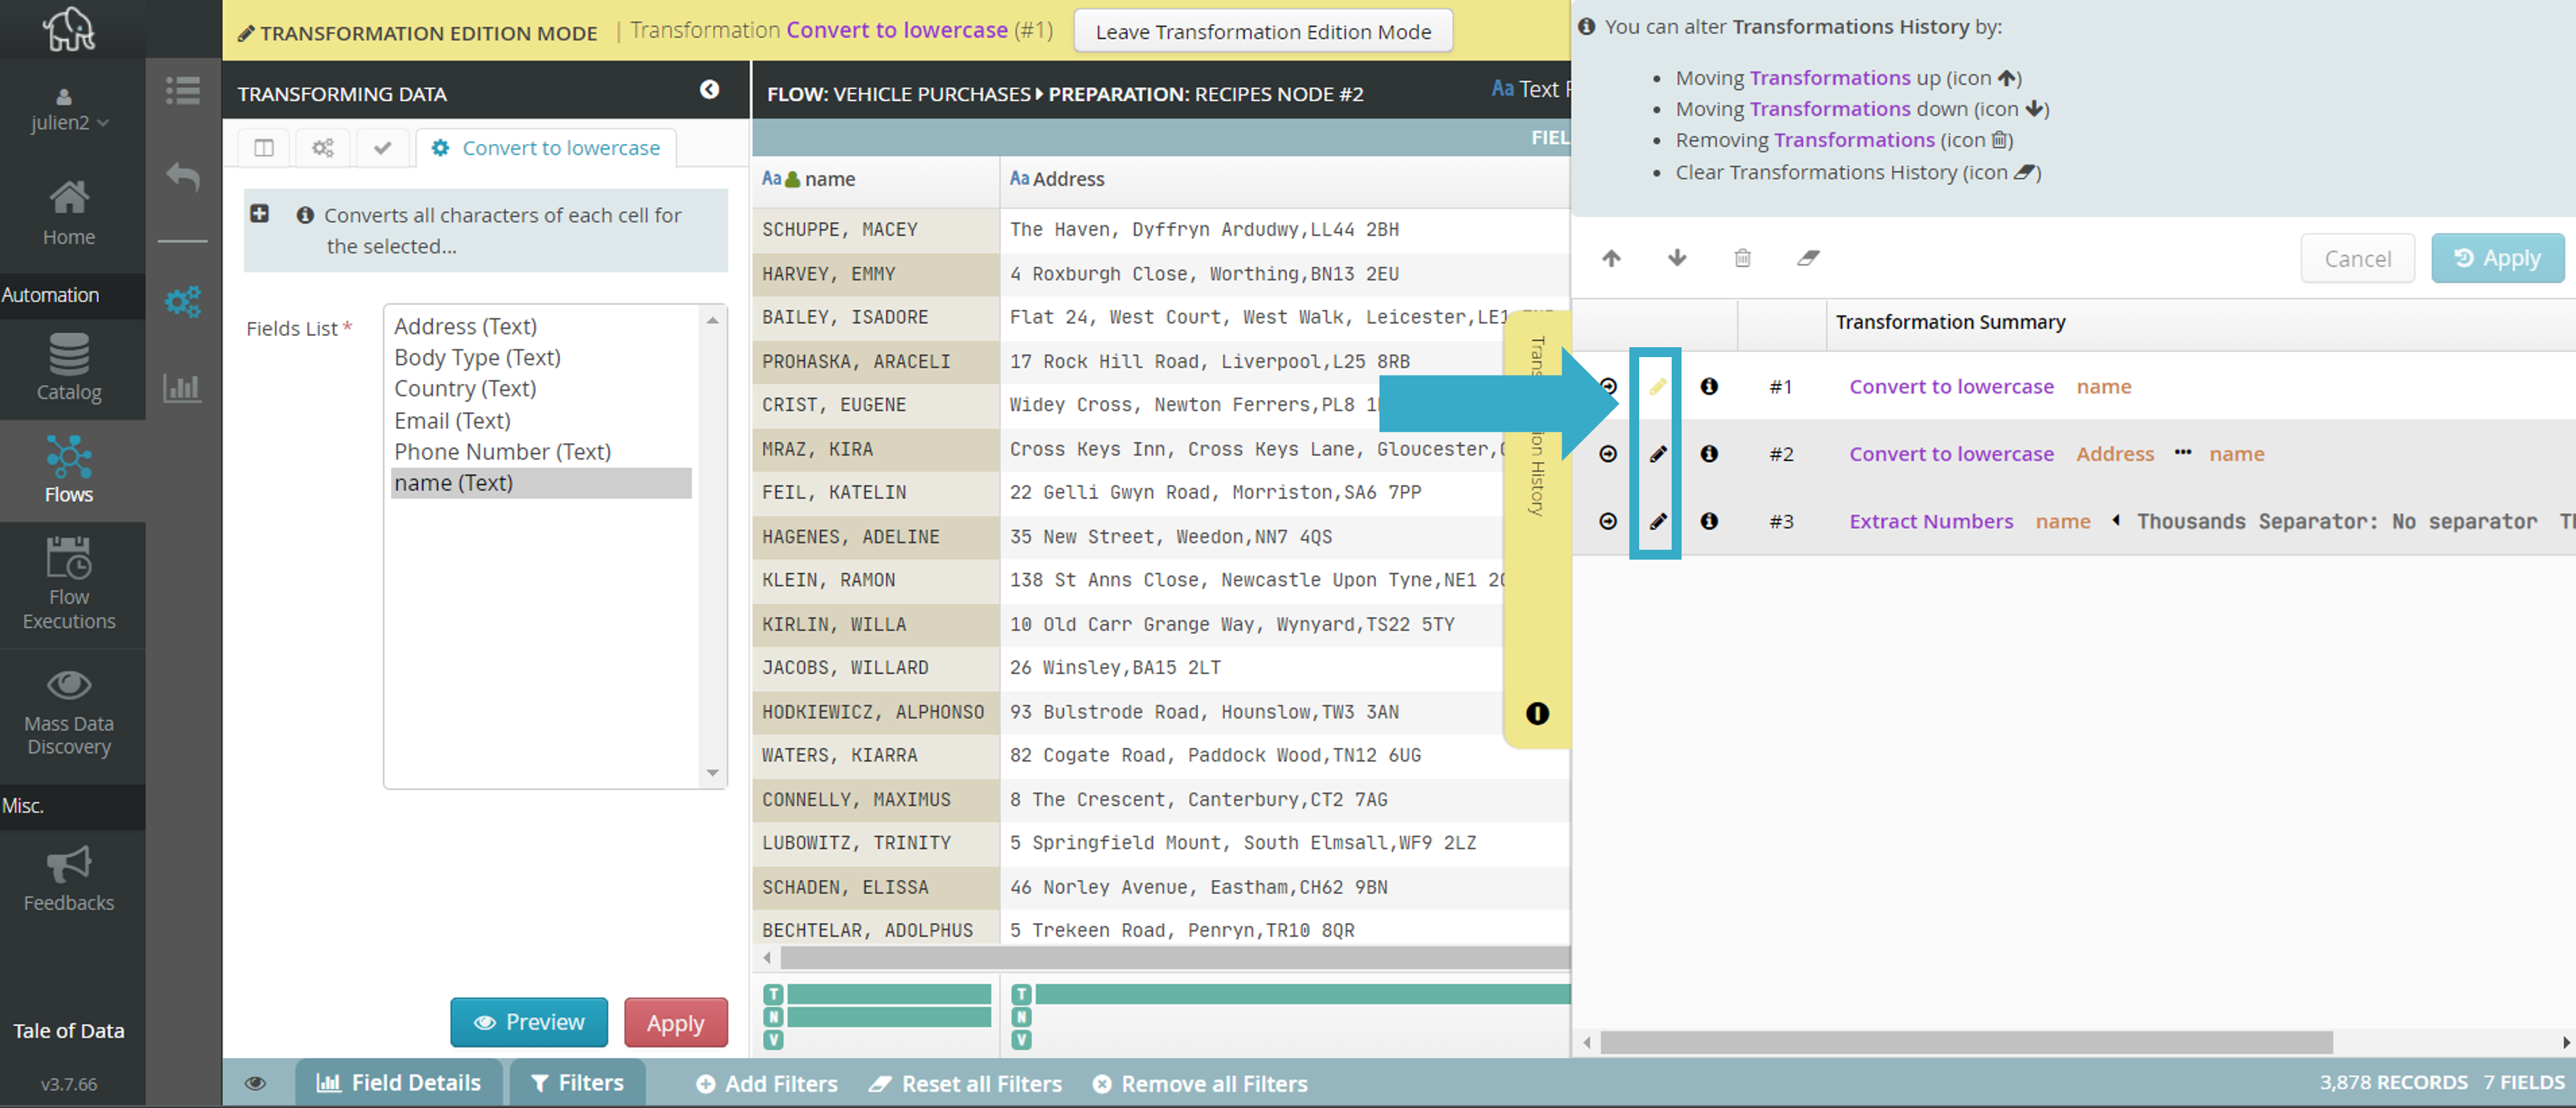Open the Home section in sidebar
The width and height of the screenshot is (2576, 1108).
tap(69, 213)
